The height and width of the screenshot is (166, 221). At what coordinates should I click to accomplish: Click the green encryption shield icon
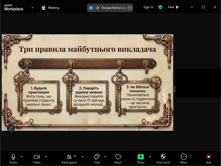click(x=160, y=7)
